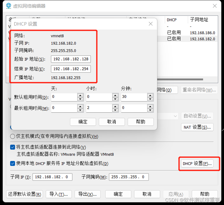Increase 默认租用时间 days value
This screenshot has width=224, height=205.
coord(80,95)
